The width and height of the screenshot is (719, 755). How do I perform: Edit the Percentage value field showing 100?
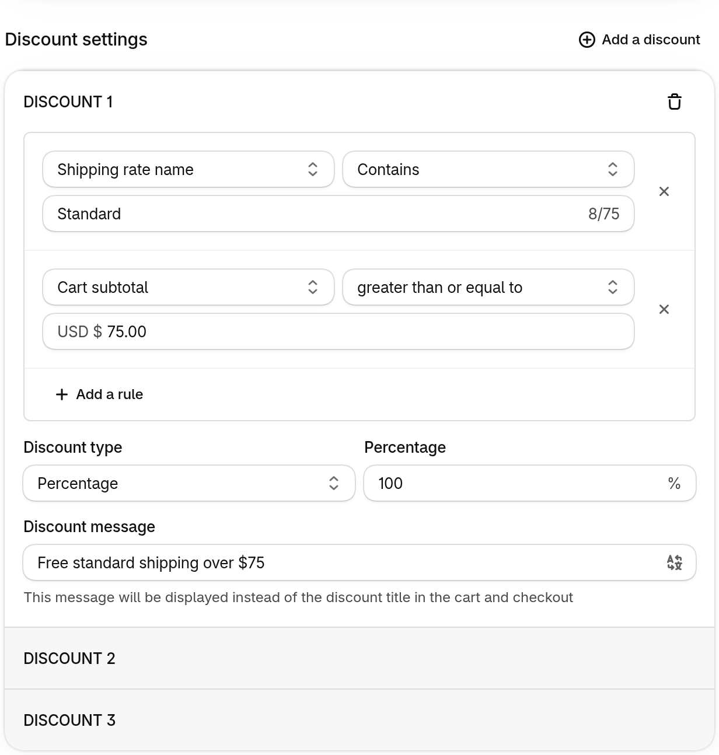(x=530, y=483)
